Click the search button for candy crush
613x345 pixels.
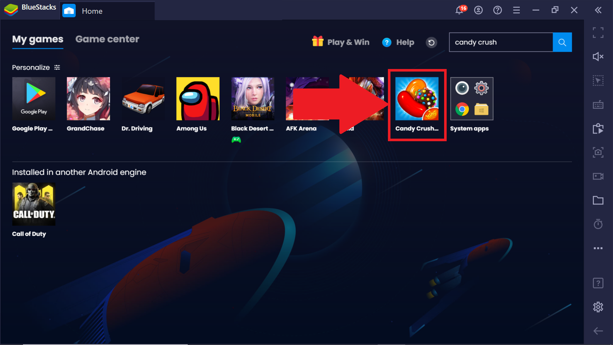click(563, 42)
